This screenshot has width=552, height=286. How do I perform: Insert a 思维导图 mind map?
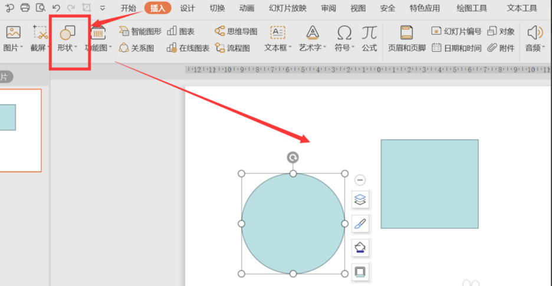click(x=236, y=31)
